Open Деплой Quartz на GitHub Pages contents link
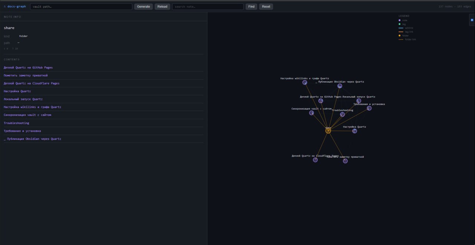This screenshot has width=475, height=245. tap(28, 67)
